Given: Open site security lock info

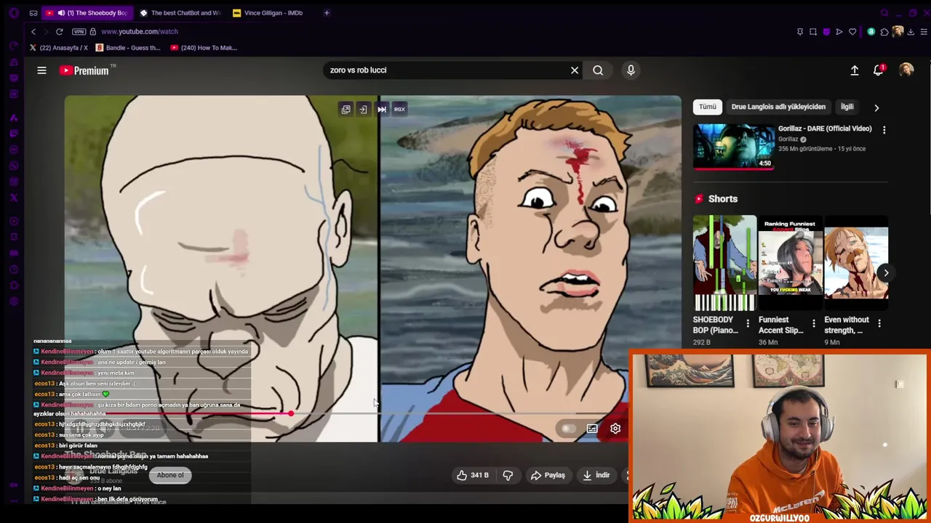Looking at the screenshot, I should [x=92, y=32].
